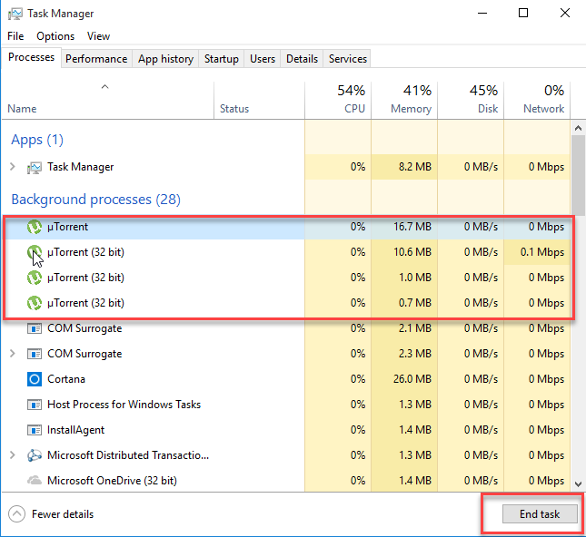This screenshot has height=537, width=586.
Task: Select the µTorrent process name without 32 bit
Action: point(67,227)
